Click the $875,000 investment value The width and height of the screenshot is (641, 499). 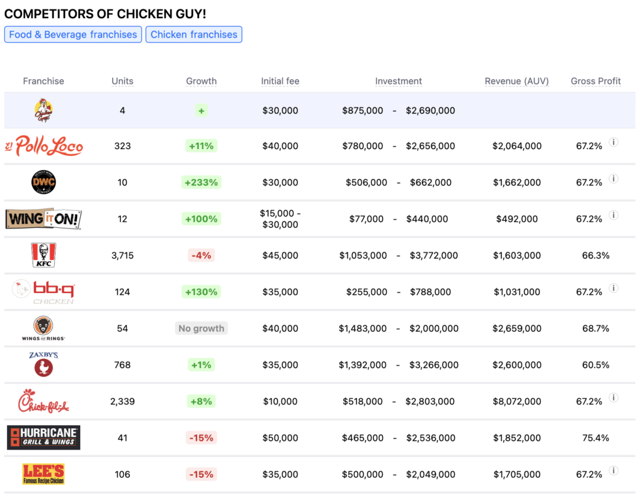tap(362, 110)
